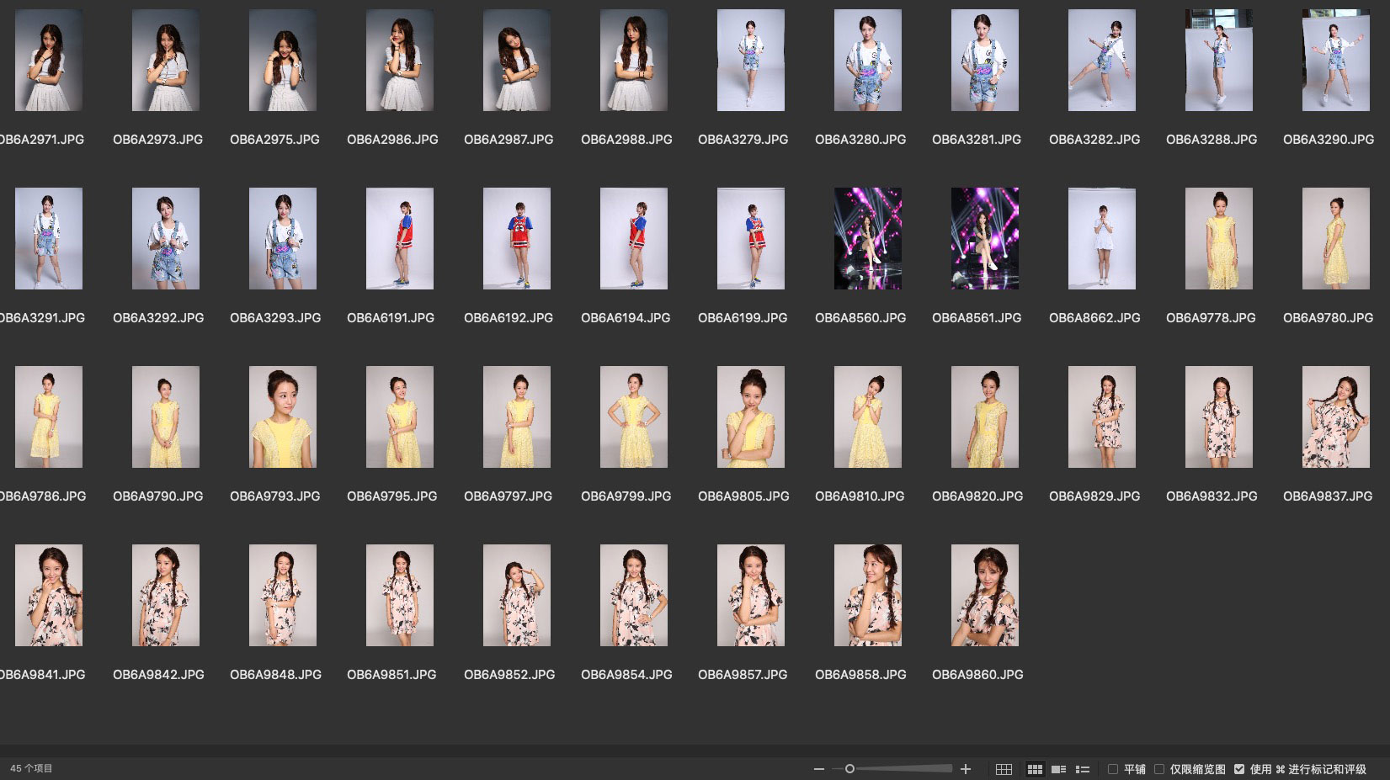This screenshot has width=1390, height=780.
Task: Select the OB6A3290.JPG thumbnail
Action: (1336, 61)
